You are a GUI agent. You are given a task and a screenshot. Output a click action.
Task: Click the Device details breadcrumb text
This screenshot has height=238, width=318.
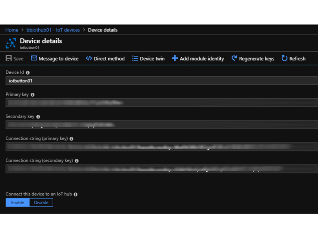[x=103, y=30]
